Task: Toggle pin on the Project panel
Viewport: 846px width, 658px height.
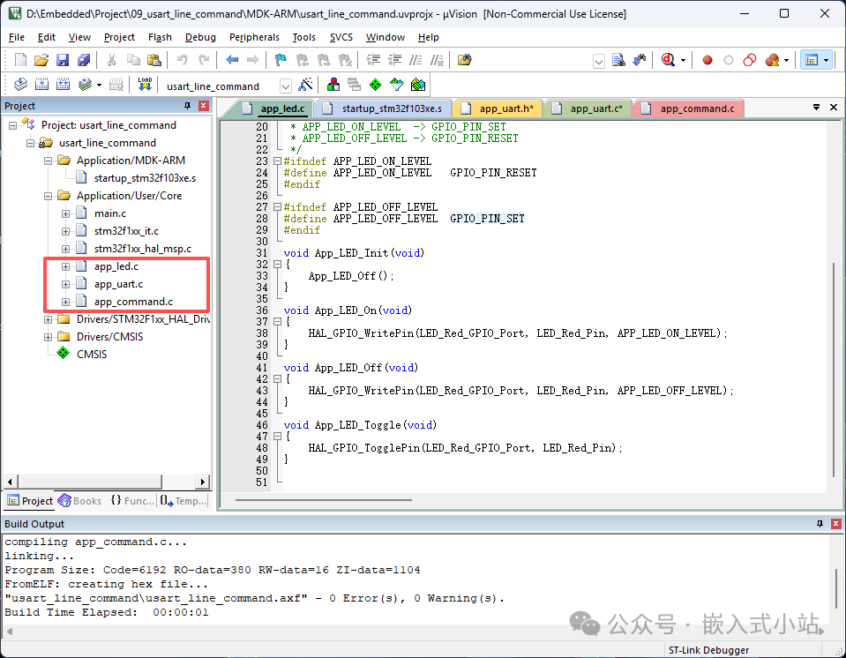Action: click(187, 106)
